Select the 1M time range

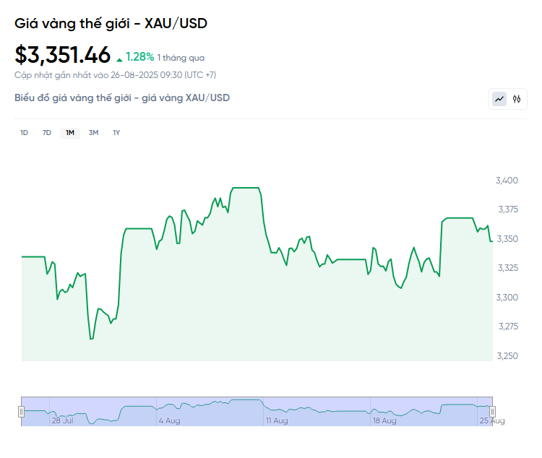[x=70, y=132]
